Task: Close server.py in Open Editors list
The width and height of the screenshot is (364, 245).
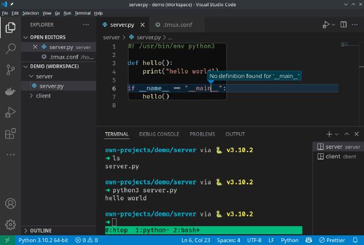Action: click(x=35, y=47)
